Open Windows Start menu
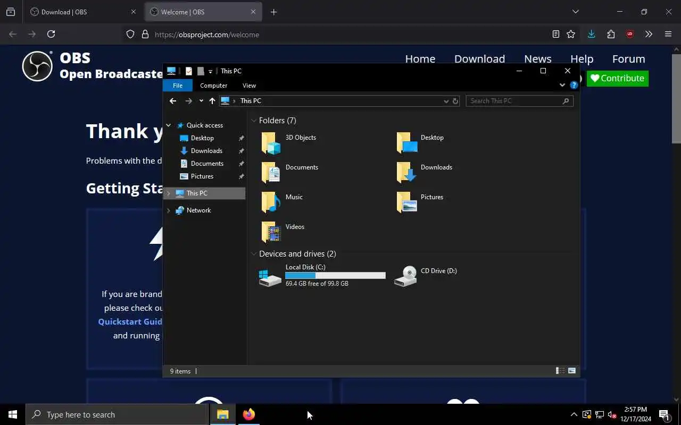The height and width of the screenshot is (425, 681). pyautogui.click(x=13, y=414)
